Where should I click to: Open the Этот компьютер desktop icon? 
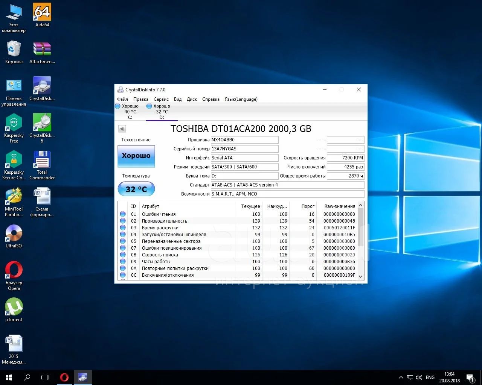coord(14,18)
